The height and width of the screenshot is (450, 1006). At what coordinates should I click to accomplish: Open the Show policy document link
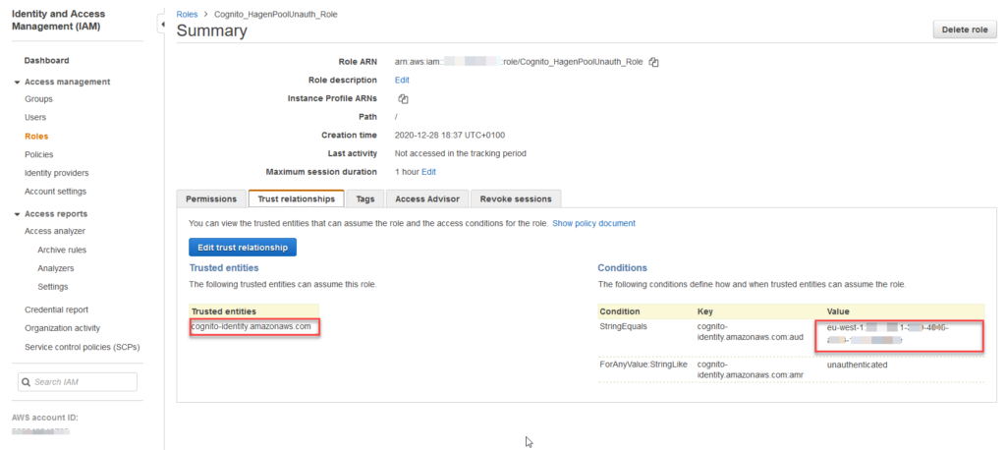593,223
